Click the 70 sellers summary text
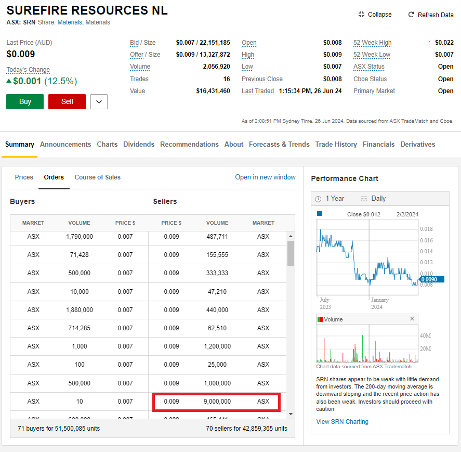 [x=246, y=429]
